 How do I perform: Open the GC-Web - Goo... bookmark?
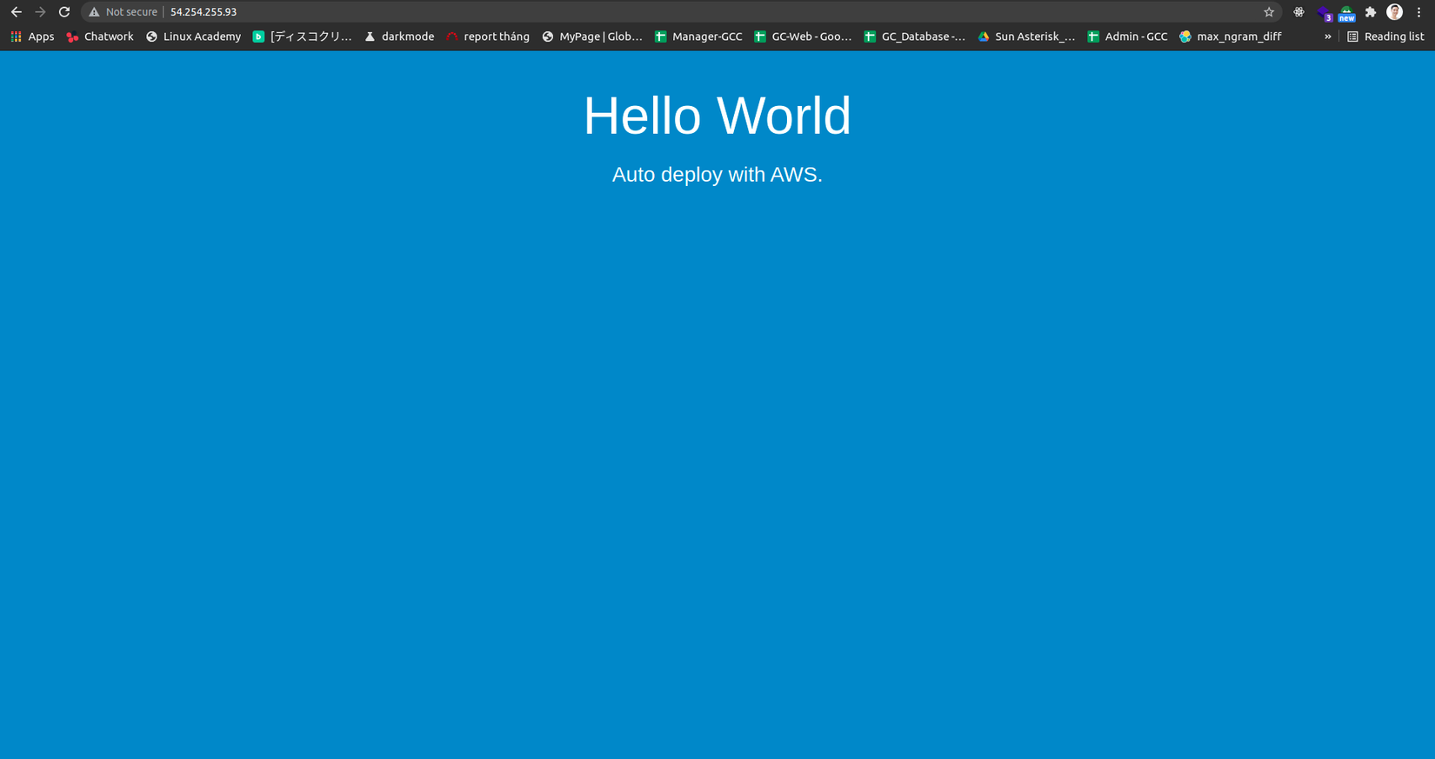(x=803, y=37)
